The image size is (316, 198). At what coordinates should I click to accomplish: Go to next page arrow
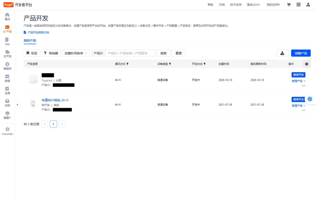[x=62, y=124]
